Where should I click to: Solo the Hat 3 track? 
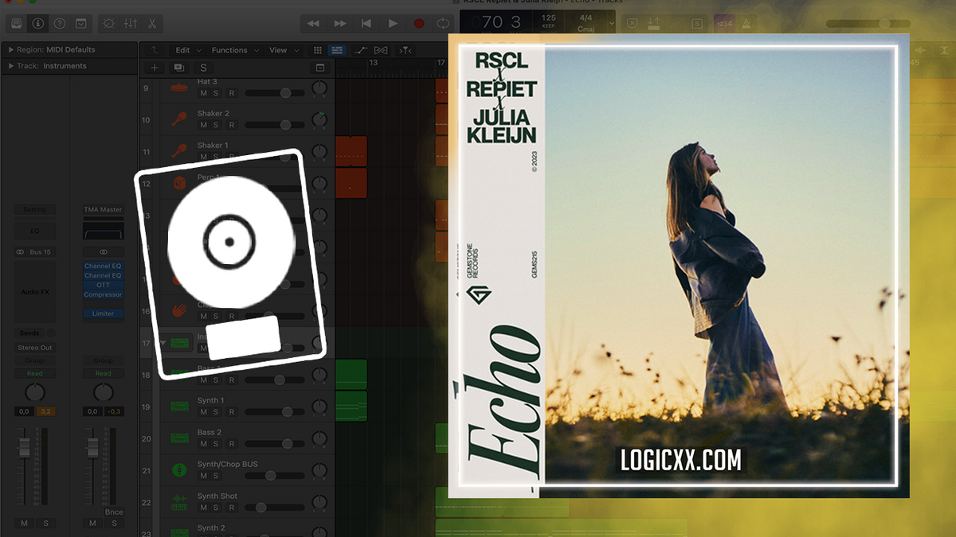click(216, 93)
